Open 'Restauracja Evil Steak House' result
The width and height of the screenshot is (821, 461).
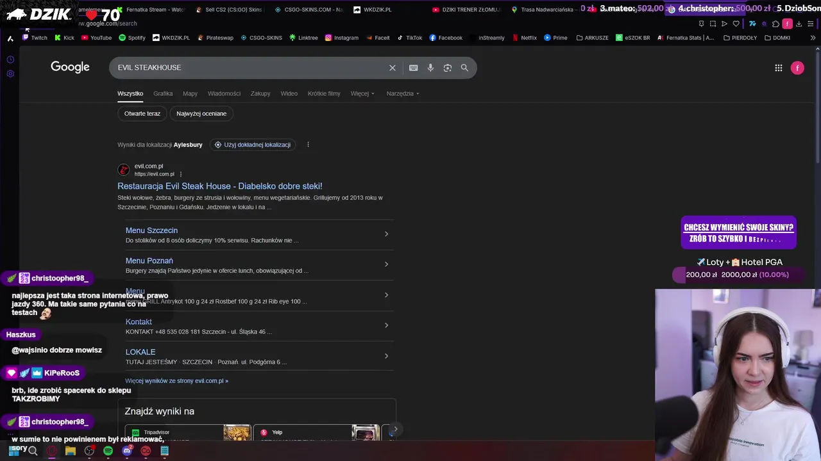[220, 186]
